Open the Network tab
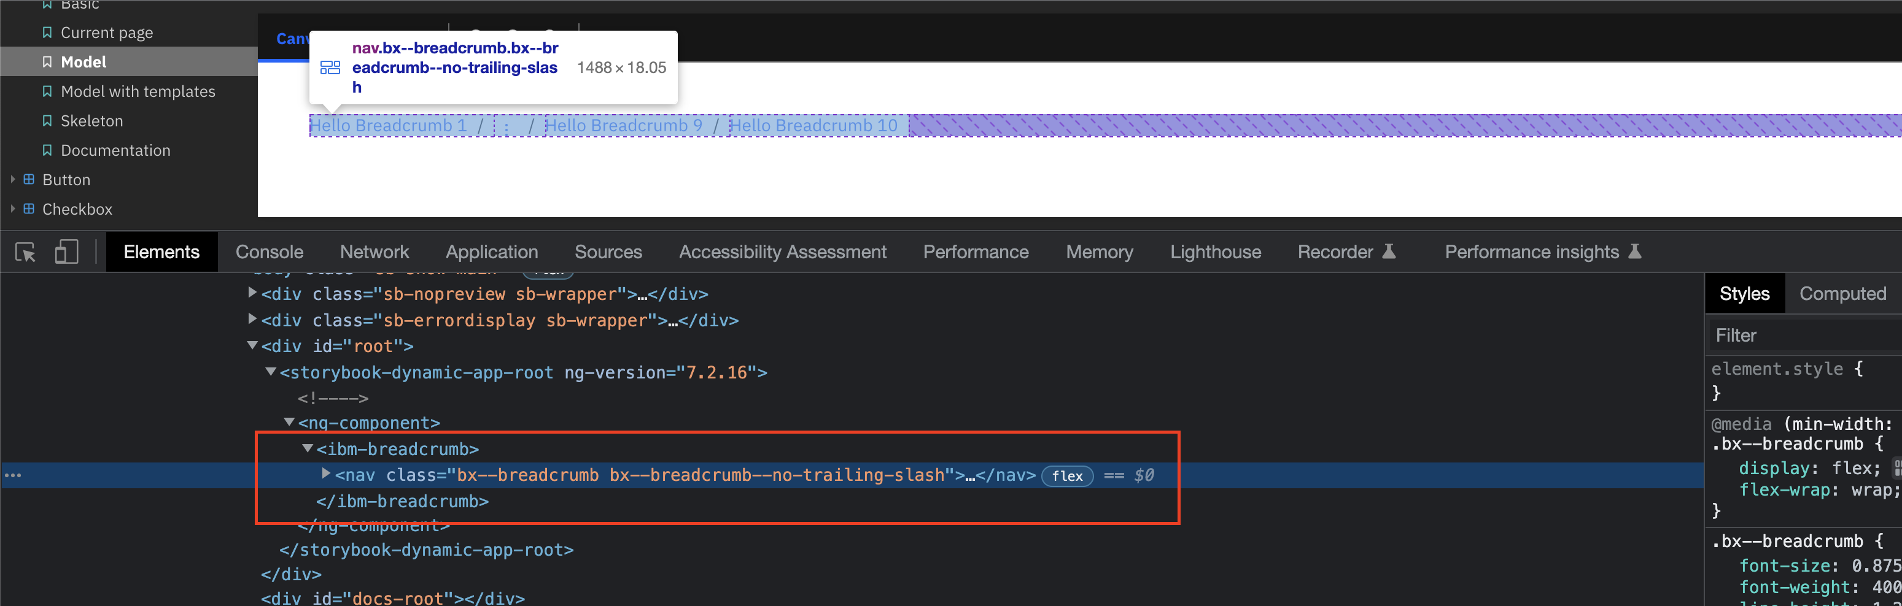 point(375,252)
